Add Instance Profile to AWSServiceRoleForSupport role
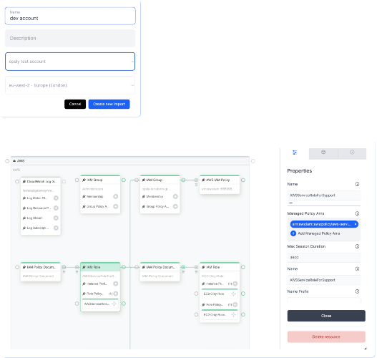The height and width of the screenshot is (358, 377). click(116, 284)
